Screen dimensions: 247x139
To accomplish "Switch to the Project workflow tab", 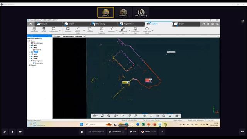I will point(48,24).
